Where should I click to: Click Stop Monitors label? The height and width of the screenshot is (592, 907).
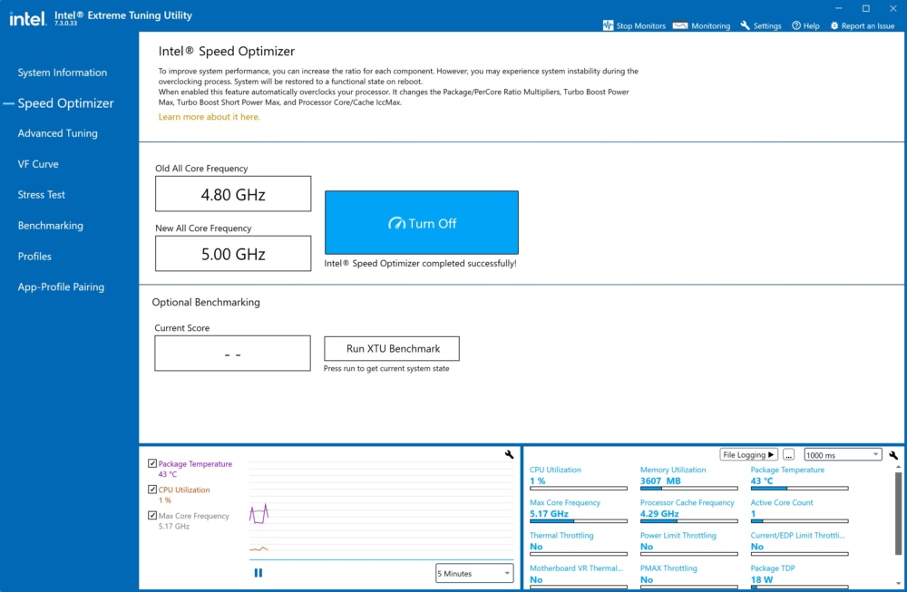[640, 26]
